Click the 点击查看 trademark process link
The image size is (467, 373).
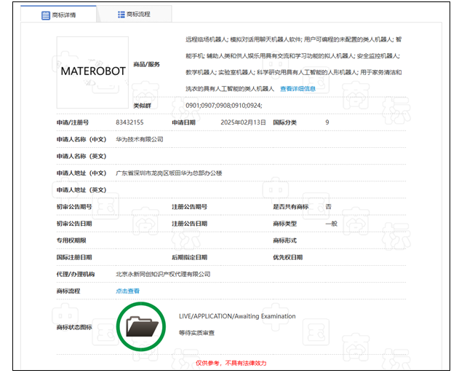pyautogui.click(x=127, y=291)
